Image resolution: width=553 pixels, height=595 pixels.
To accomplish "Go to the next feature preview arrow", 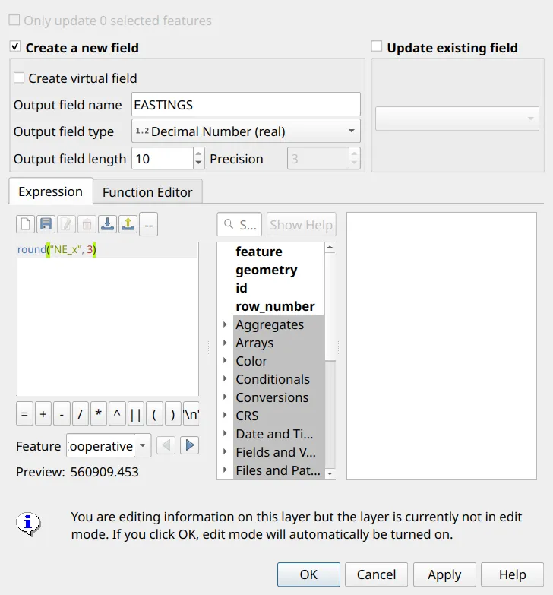I will click(190, 445).
